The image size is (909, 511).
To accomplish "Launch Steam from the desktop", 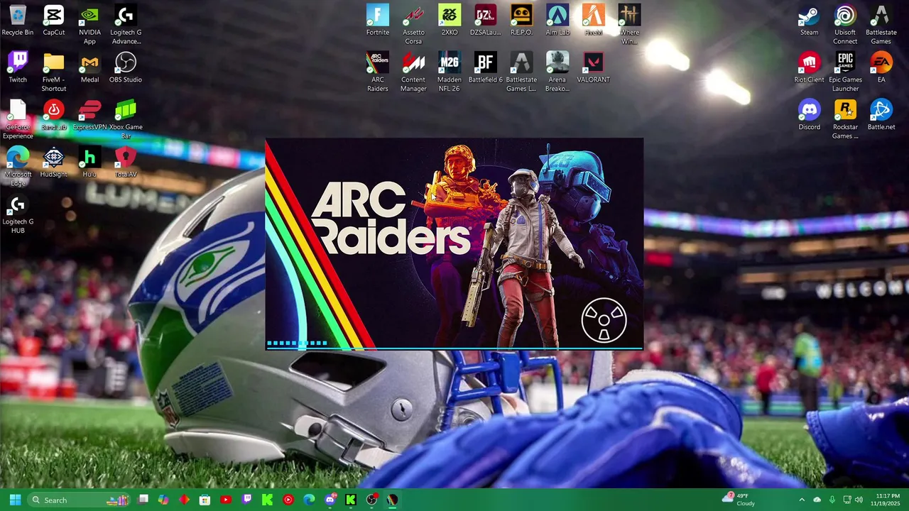I will pos(809,21).
